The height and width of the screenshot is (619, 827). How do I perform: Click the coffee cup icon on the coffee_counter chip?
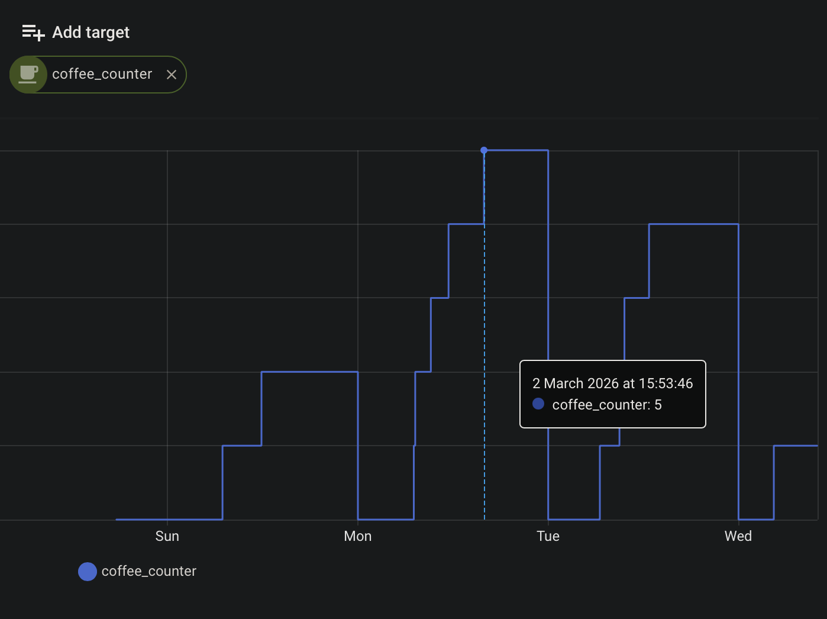[x=28, y=74]
